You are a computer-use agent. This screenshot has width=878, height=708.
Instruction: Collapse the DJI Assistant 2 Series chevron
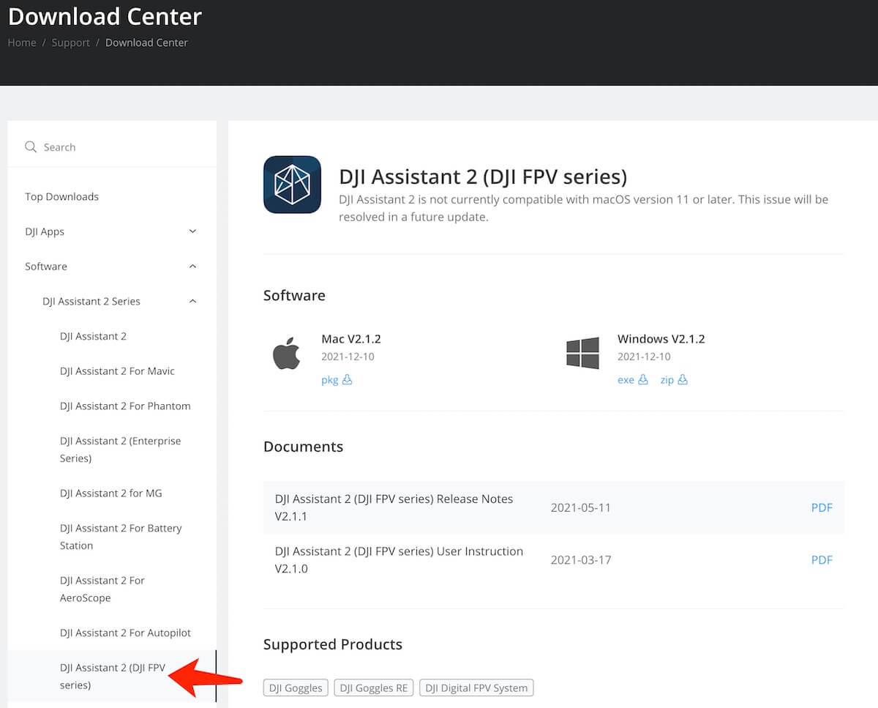(x=192, y=302)
